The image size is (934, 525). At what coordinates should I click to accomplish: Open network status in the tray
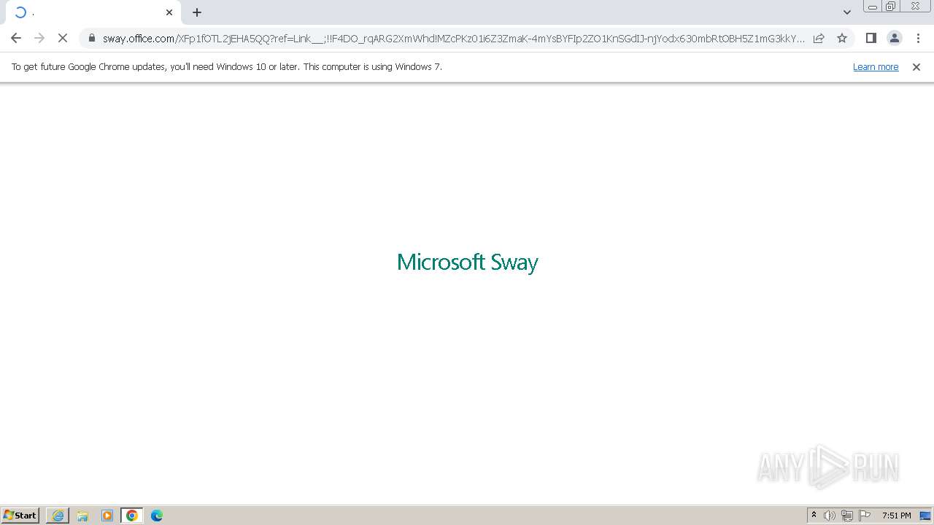tap(847, 516)
